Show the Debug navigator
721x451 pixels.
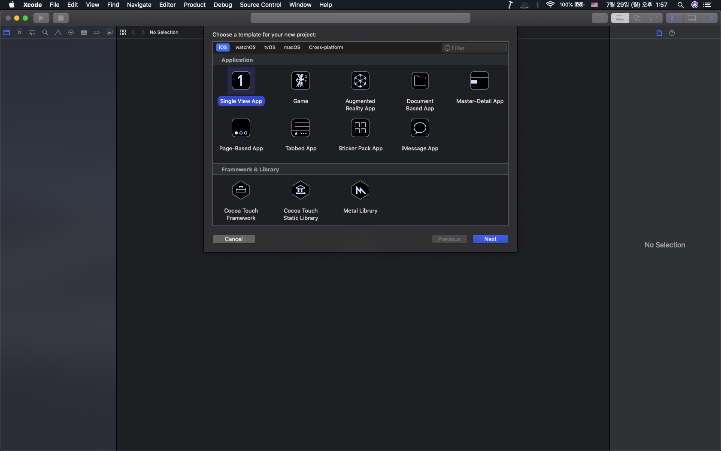84,33
